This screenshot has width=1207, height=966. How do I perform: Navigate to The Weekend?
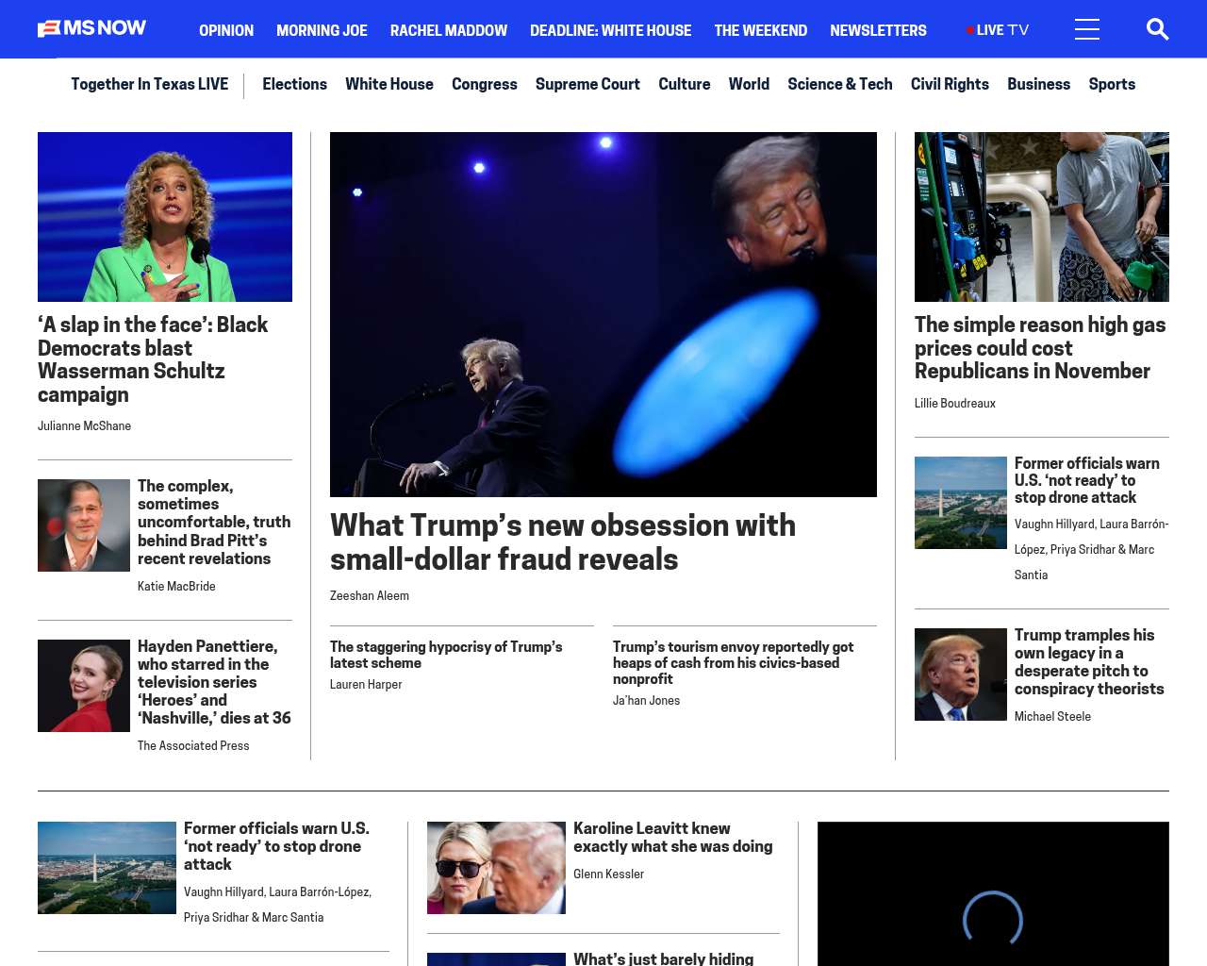761,30
